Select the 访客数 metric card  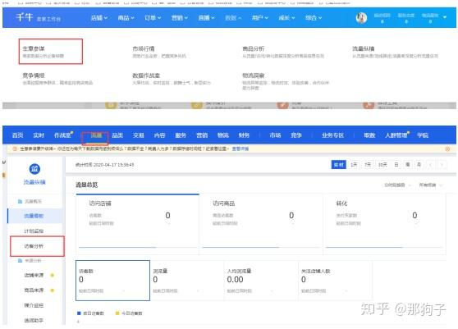tap(112, 281)
